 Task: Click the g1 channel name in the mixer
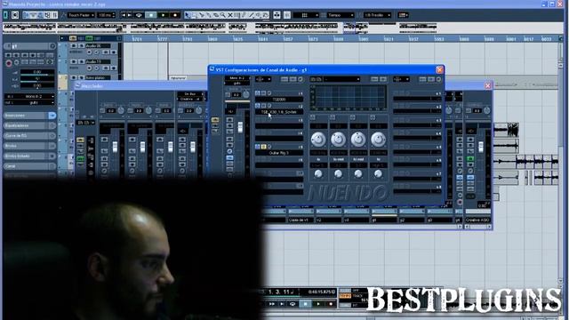pos(384,220)
